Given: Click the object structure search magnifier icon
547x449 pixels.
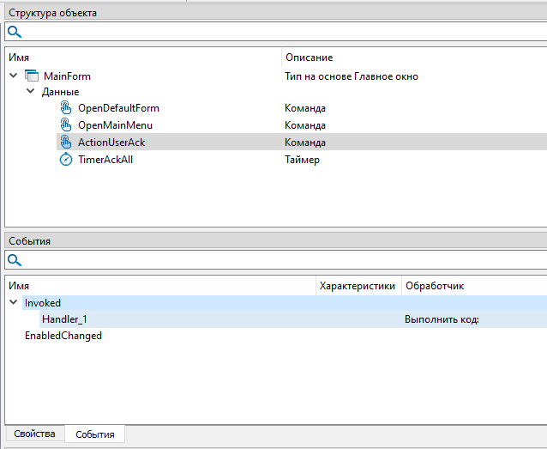Looking at the screenshot, I should pyautogui.click(x=15, y=32).
